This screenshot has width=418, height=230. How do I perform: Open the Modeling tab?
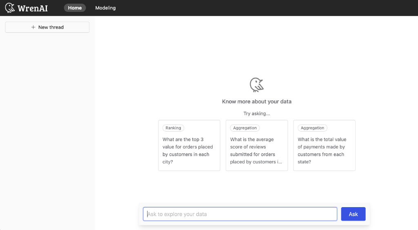pyautogui.click(x=105, y=8)
